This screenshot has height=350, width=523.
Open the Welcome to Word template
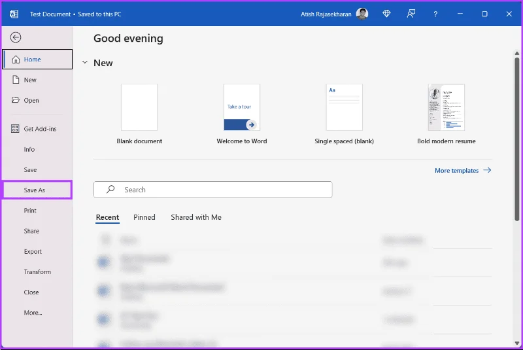click(x=242, y=114)
